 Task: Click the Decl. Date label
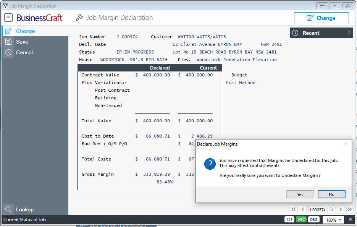92,44
